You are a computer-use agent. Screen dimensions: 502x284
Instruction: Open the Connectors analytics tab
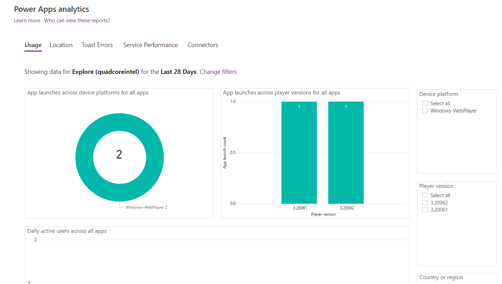point(203,45)
